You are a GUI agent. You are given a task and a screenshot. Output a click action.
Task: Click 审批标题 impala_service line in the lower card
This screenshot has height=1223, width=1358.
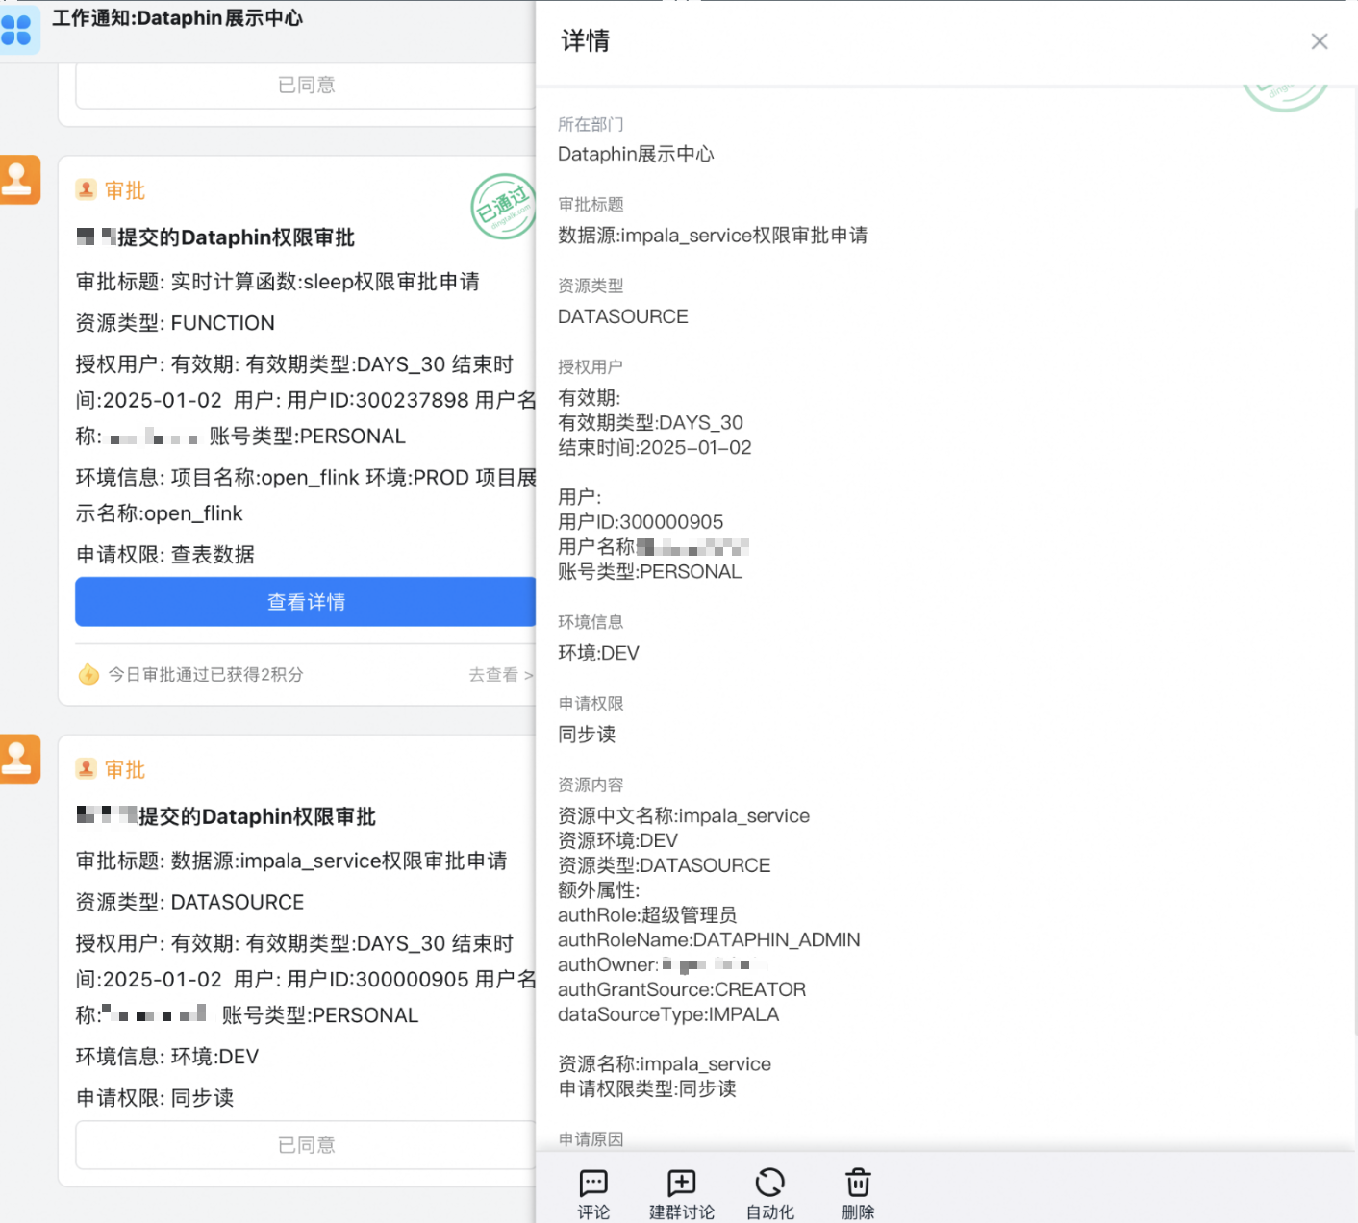pos(291,861)
